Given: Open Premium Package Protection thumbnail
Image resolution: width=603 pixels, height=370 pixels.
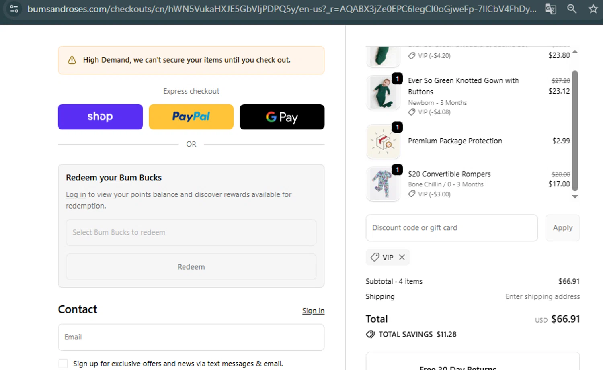Looking at the screenshot, I should [x=383, y=141].
